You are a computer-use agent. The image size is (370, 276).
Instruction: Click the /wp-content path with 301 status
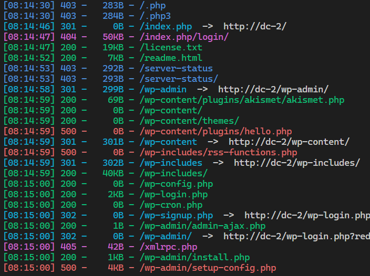pyautogui.click(x=168, y=142)
